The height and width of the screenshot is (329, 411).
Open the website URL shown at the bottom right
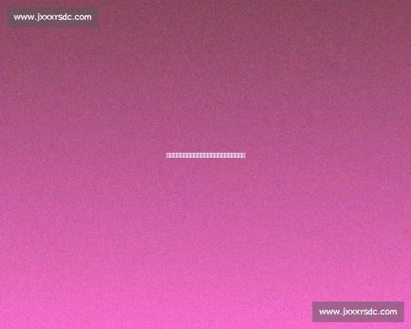point(358,312)
